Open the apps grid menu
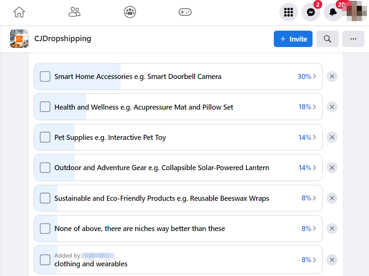Viewport: 369px width, 276px height. tap(289, 13)
